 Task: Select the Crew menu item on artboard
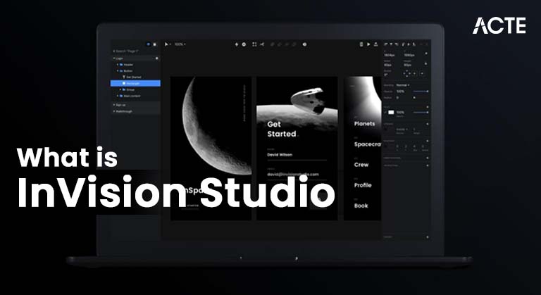[361, 165]
